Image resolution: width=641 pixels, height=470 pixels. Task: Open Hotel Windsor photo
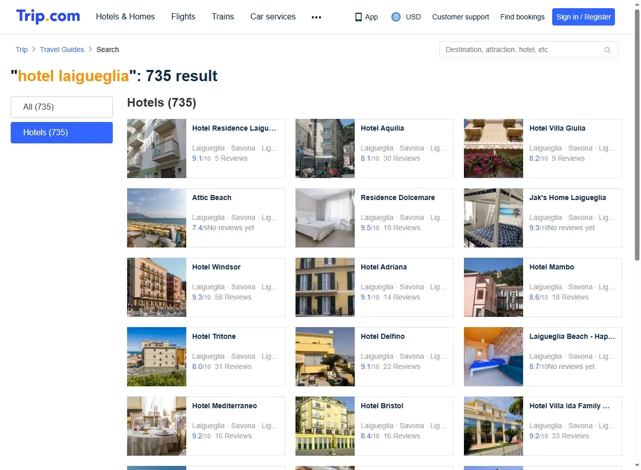point(157,287)
